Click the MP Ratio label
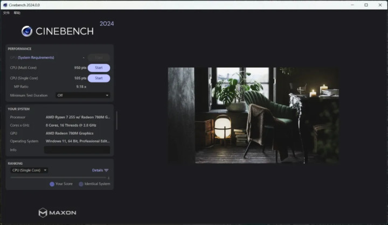Viewport: 388px width, 225px height. click(21, 87)
